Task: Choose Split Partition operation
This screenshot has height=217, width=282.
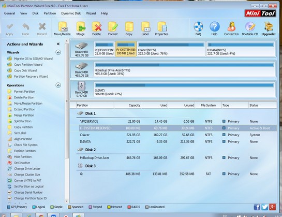Action: tap(20, 121)
